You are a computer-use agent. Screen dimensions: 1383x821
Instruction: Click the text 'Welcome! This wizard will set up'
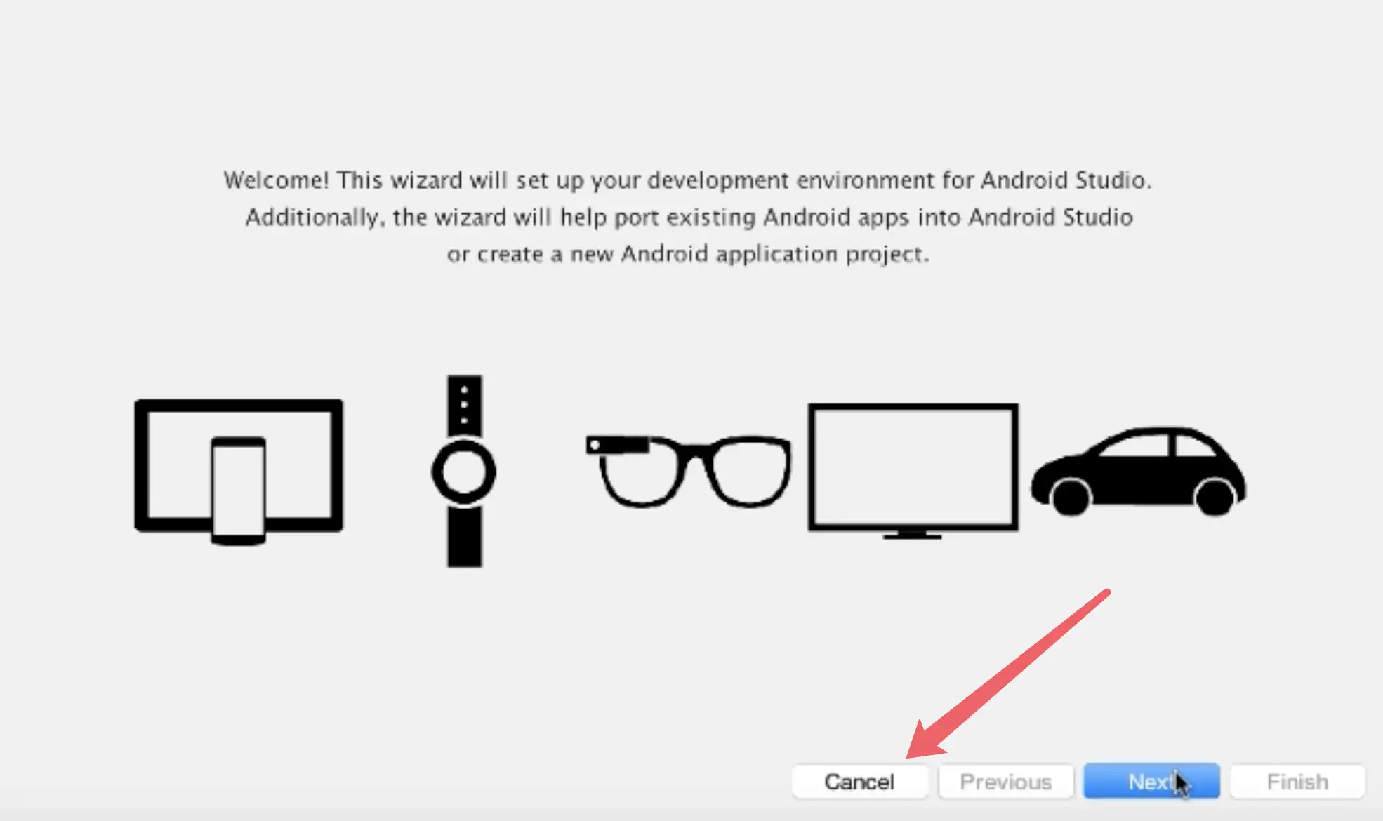click(404, 180)
